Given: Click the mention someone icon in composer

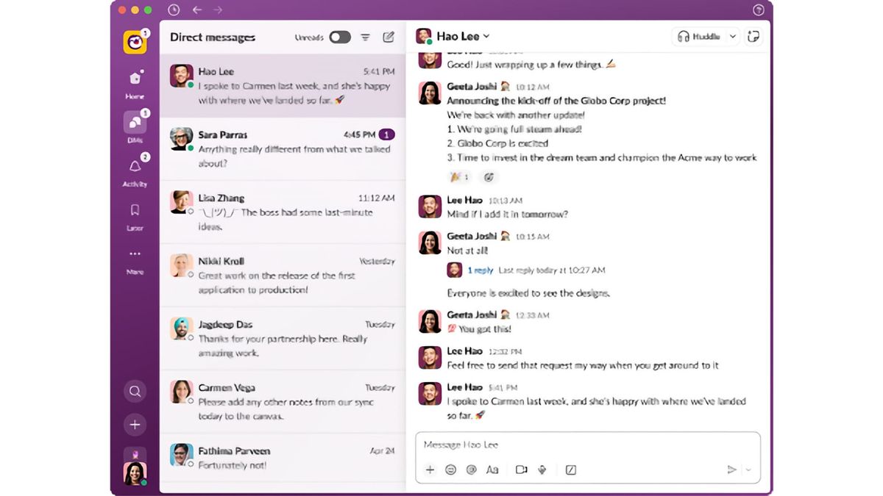Looking at the screenshot, I should pos(472,469).
